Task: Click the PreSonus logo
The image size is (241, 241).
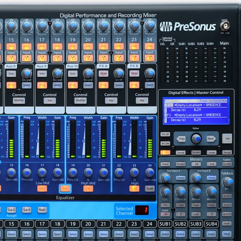Action: tap(188, 27)
